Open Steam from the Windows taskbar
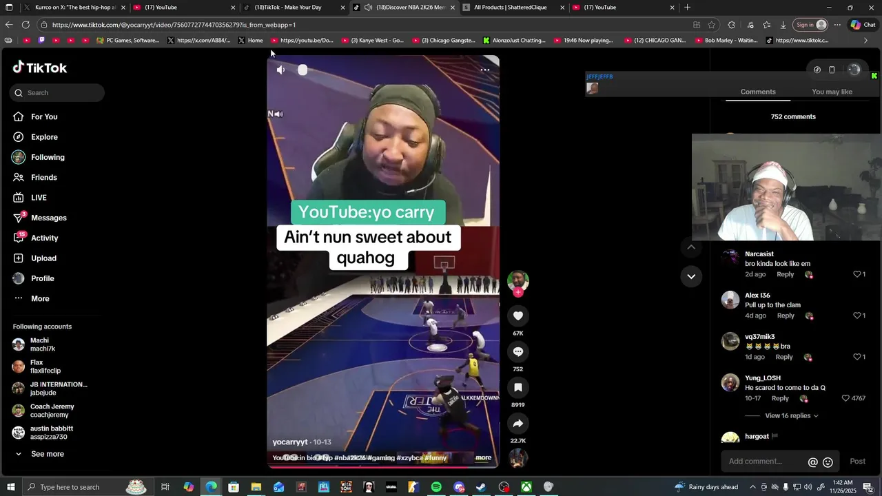This screenshot has height=496, width=882. pos(481,487)
